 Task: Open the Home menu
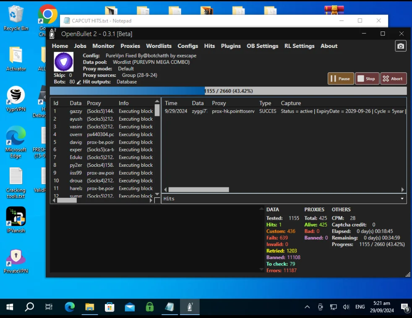click(60, 46)
